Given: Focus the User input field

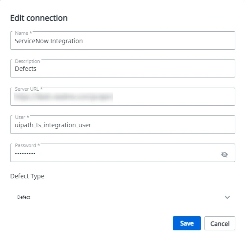Looking at the screenshot, I should pyautogui.click(x=122, y=125).
